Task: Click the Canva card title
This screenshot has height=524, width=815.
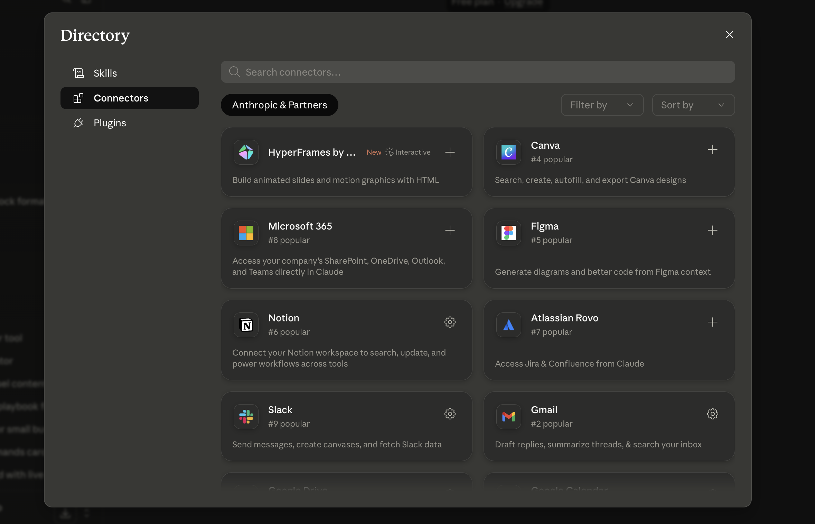Action: pyautogui.click(x=545, y=145)
